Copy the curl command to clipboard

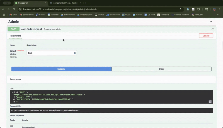point(210,102)
